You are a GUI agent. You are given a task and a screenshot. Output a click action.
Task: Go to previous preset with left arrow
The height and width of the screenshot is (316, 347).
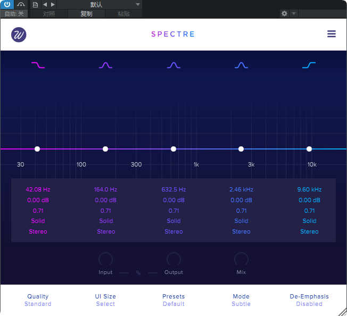click(x=45, y=4)
